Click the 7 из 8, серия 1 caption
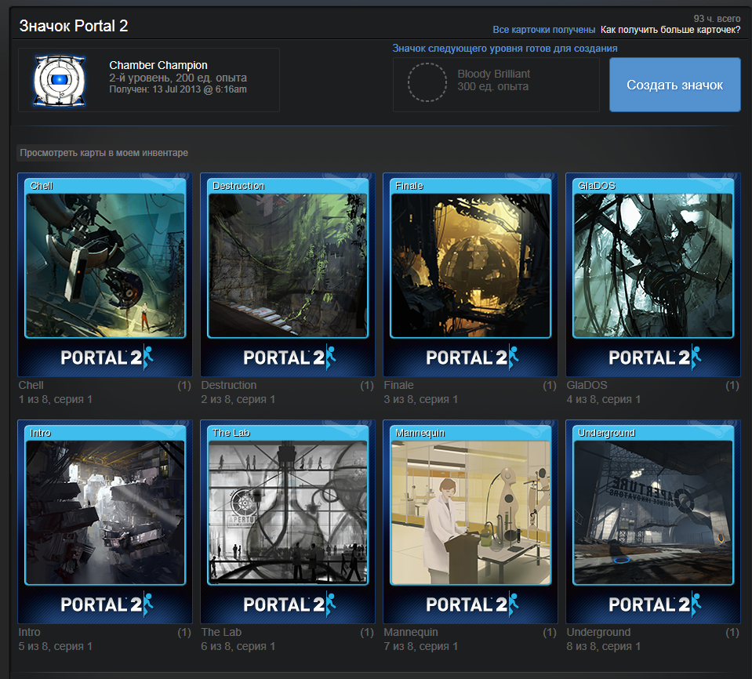Viewport: 752px width, 679px height. coord(420,646)
